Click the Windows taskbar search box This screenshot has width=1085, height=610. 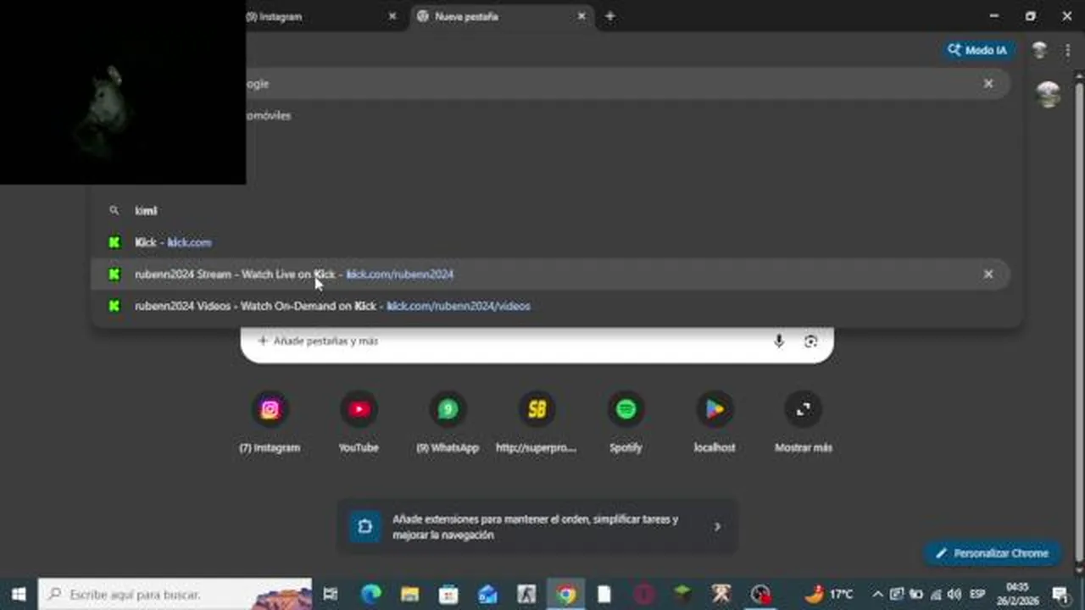coord(175,595)
